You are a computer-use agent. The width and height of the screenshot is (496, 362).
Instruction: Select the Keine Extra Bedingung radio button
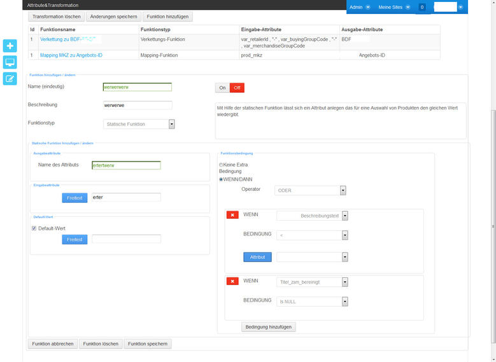(x=221, y=165)
